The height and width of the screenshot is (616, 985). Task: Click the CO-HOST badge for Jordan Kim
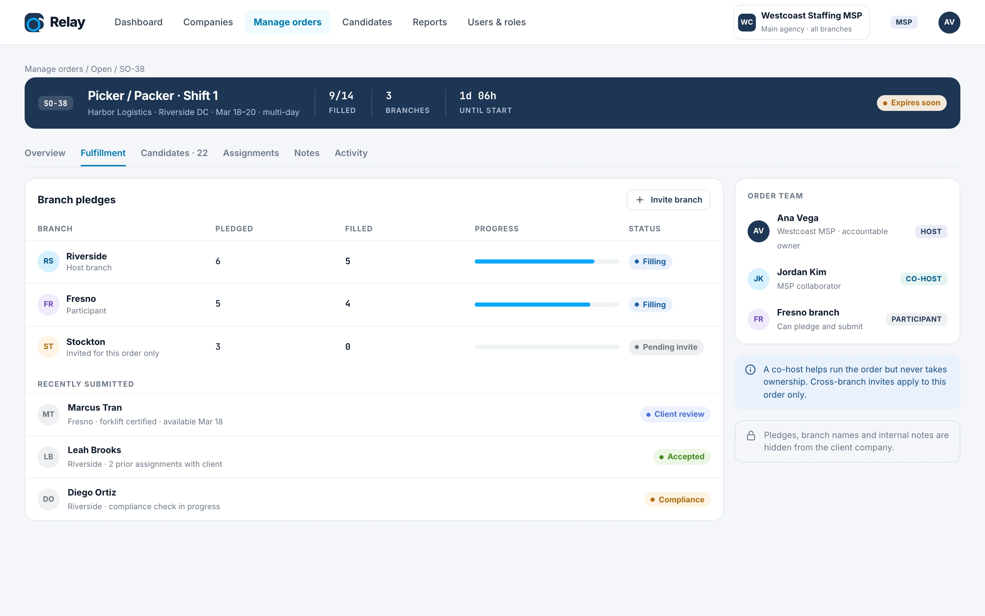923,279
